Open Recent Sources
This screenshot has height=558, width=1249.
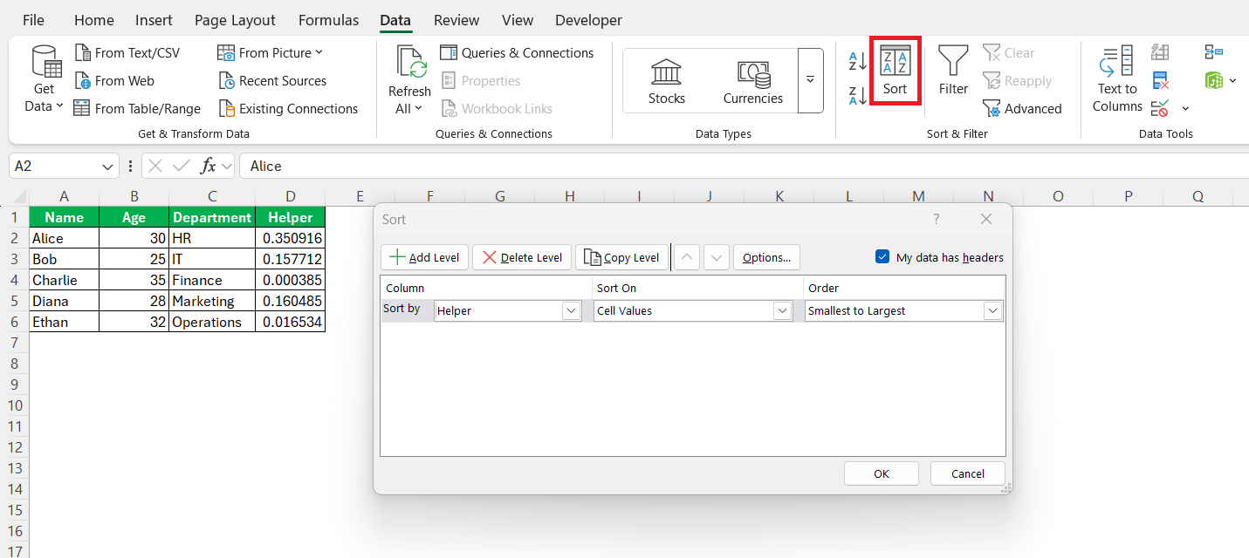point(272,81)
